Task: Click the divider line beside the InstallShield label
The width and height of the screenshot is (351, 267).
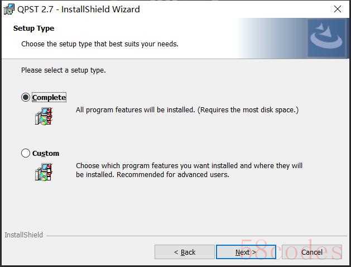Action: pos(196,236)
